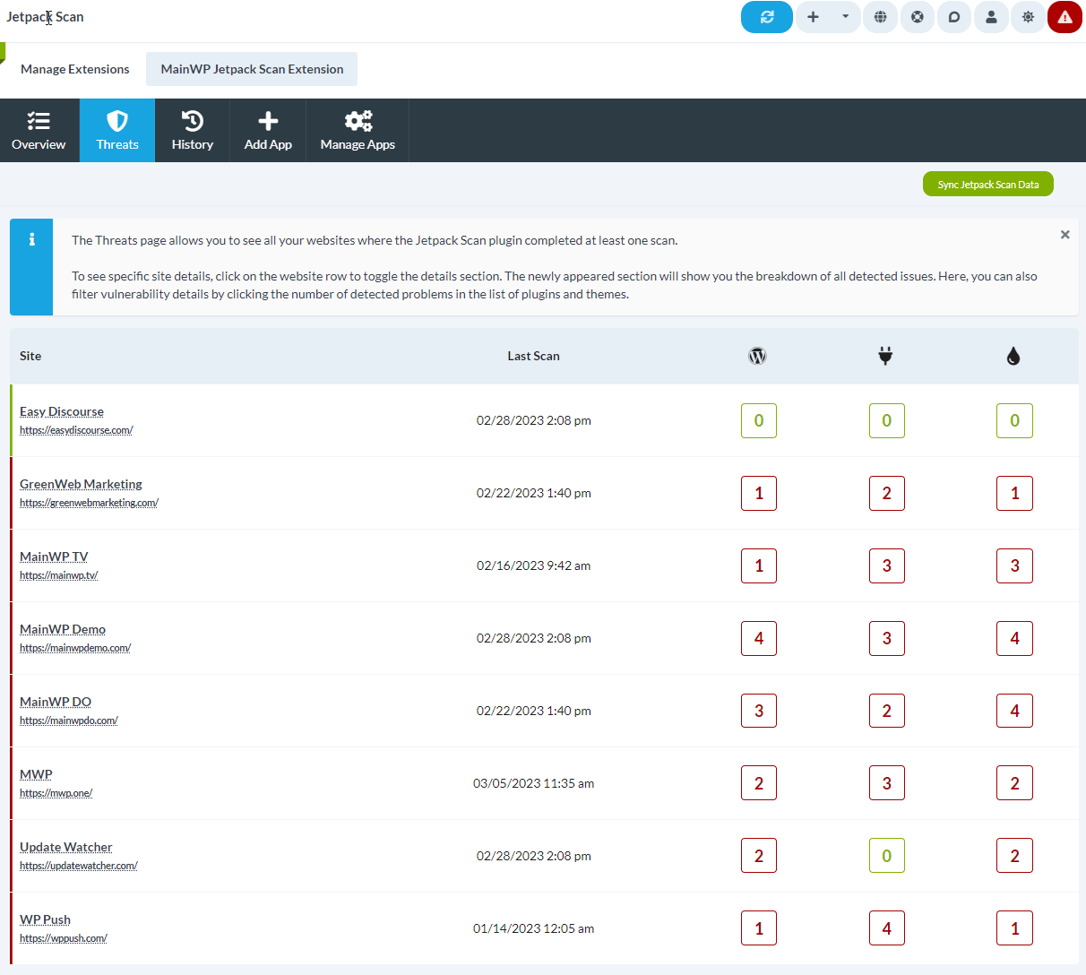Open the dropdown caret beside the plus icon
Image resolution: width=1086 pixels, height=975 pixels.
click(845, 17)
